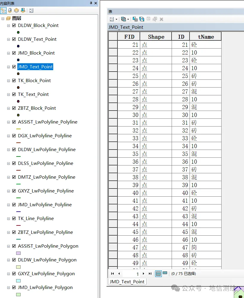Uncheck DLDW_Block_Point layer visibility
The image size is (244, 298).
click(x=14, y=25)
